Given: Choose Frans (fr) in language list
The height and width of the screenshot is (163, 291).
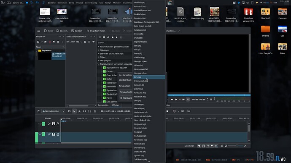Looking at the screenshot, I should [149, 53].
